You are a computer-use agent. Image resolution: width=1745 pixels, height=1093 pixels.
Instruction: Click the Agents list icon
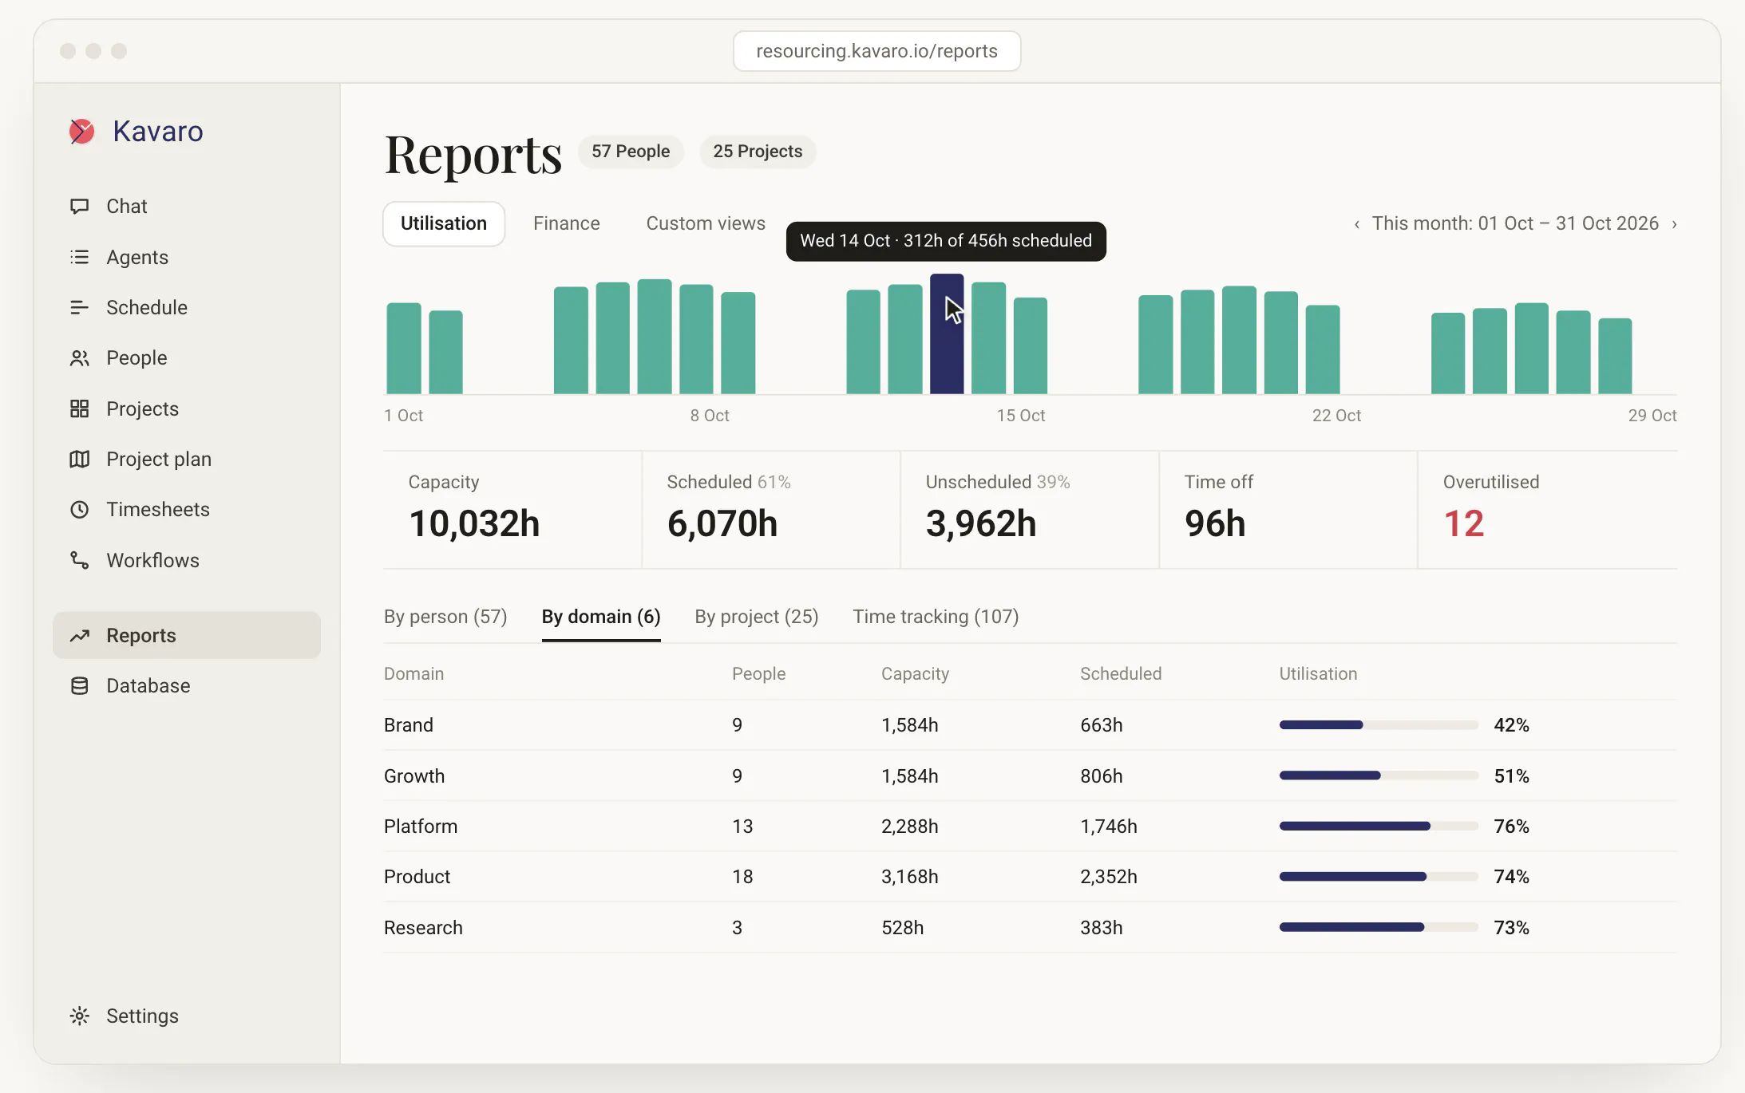click(x=79, y=257)
